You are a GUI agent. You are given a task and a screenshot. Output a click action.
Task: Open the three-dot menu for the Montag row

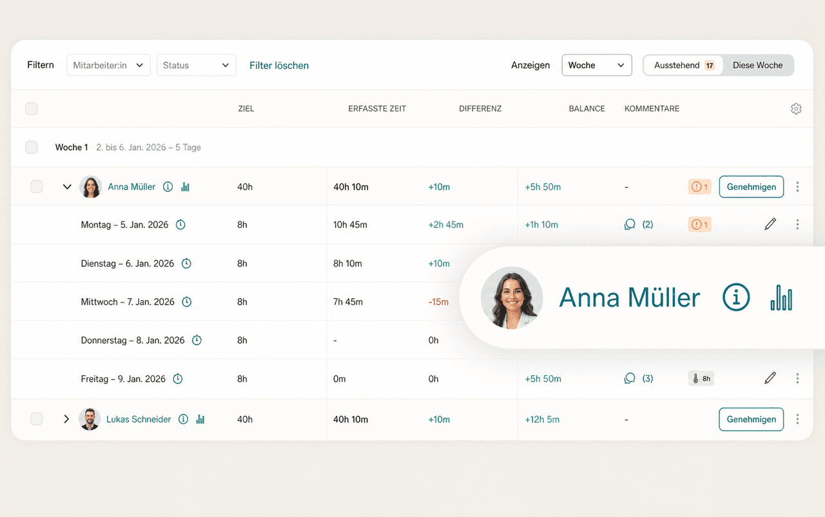797,225
